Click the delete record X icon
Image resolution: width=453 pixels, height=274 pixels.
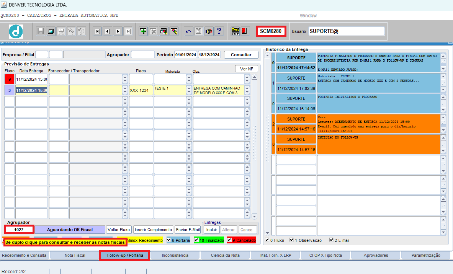coord(154,31)
